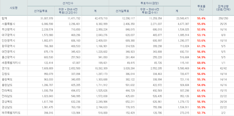Click 제주 turnout value 52.7%
Screen dimensions: 234x116
click(x=201, y=113)
